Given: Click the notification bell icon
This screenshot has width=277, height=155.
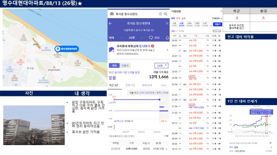Looking at the screenshot, I should click(x=167, y=38).
